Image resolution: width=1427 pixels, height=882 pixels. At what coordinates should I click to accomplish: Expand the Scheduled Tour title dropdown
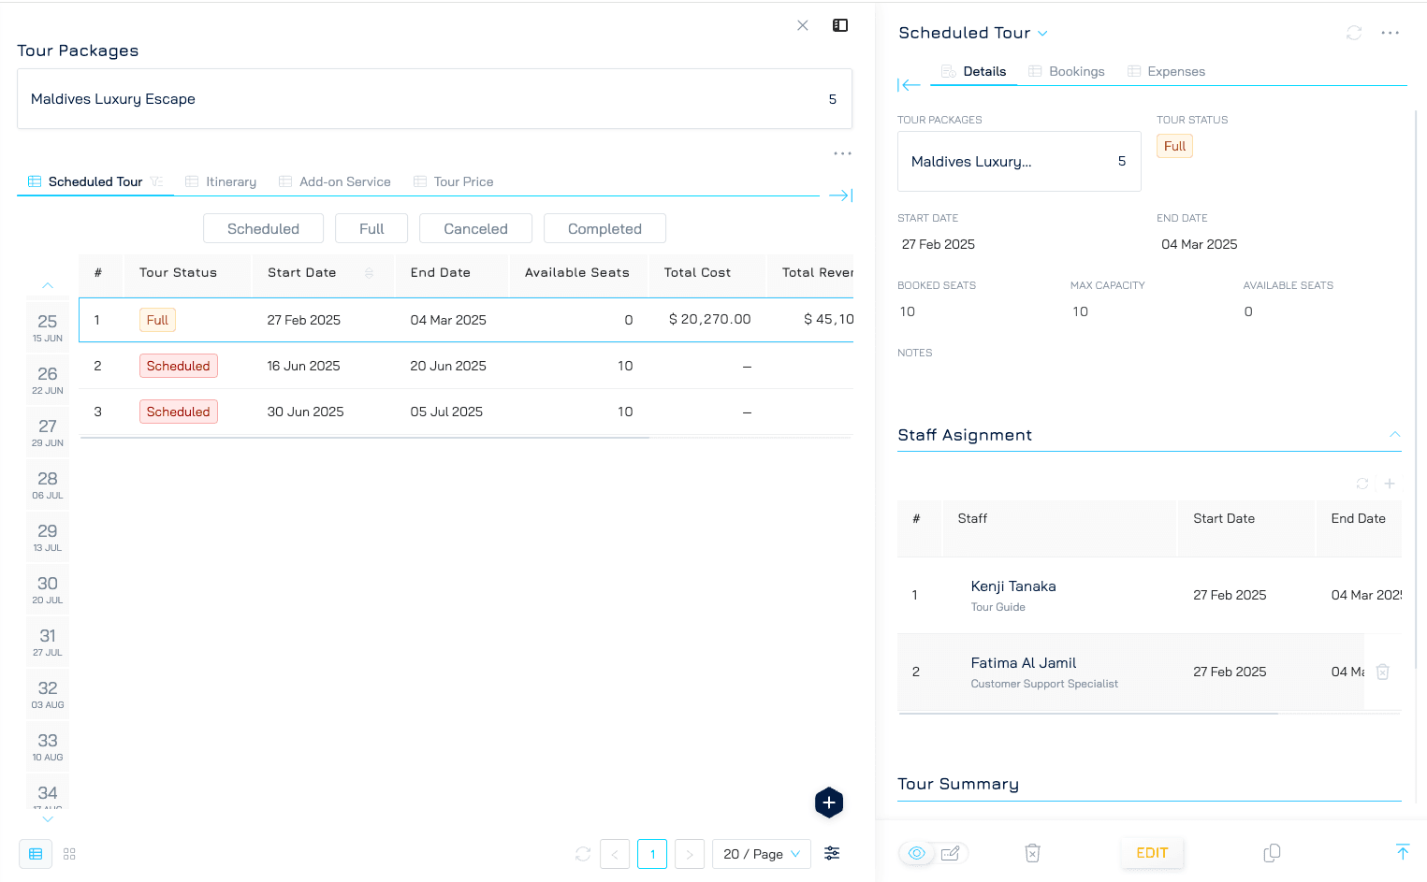pyautogui.click(x=1042, y=34)
